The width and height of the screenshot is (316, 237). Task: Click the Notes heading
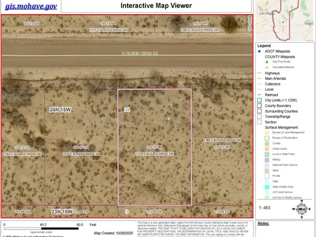click(x=263, y=224)
